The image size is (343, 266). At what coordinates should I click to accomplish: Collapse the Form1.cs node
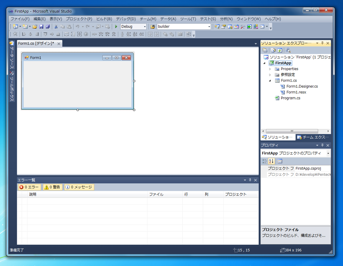pyautogui.click(x=270, y=80)
